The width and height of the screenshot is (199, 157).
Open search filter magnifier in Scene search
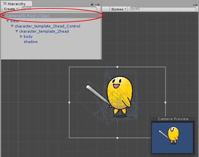[133, 9]
